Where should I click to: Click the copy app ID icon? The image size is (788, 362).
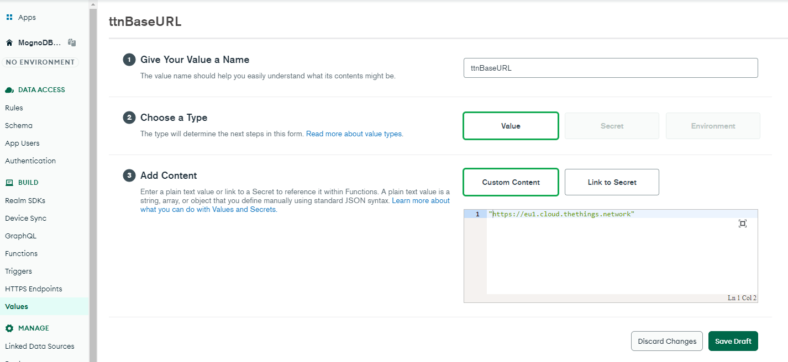[72, 42]
